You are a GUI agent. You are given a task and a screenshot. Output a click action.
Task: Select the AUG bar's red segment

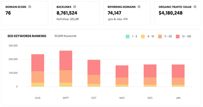coord(38,63)
